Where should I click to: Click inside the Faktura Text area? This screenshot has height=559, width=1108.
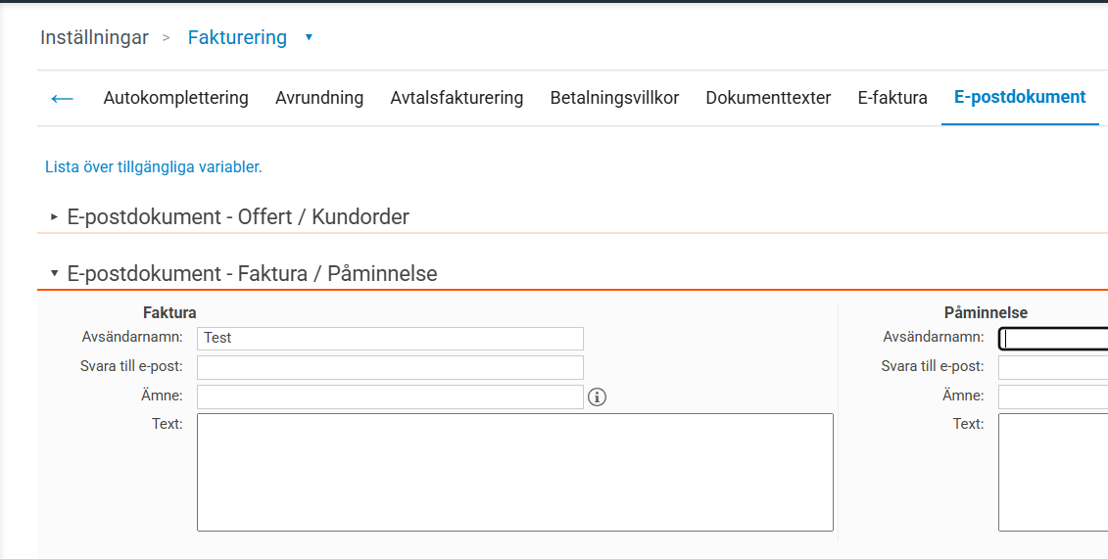coord(514,472)
